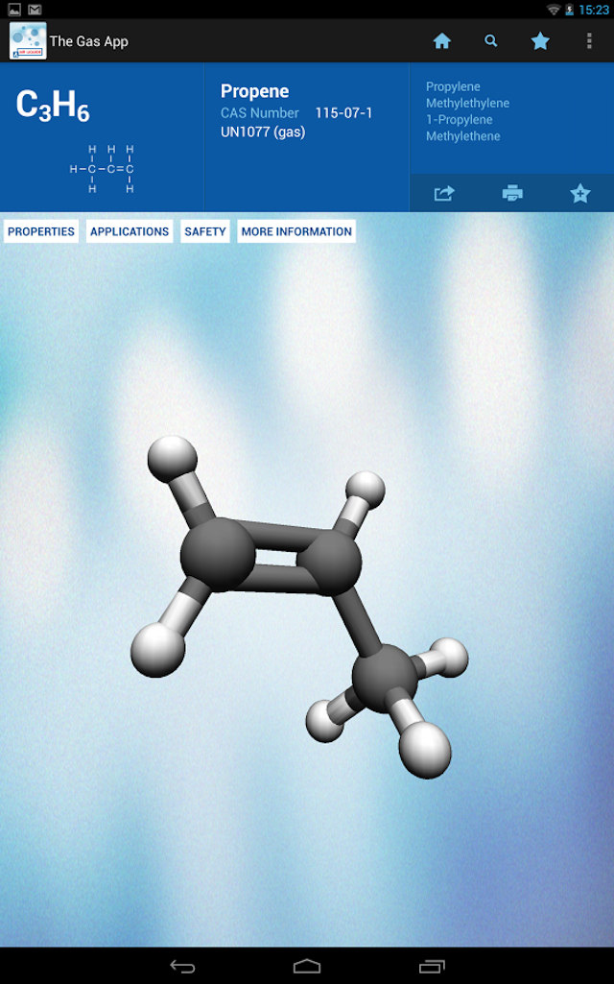Select the SAFETY tab

(205, 231)
